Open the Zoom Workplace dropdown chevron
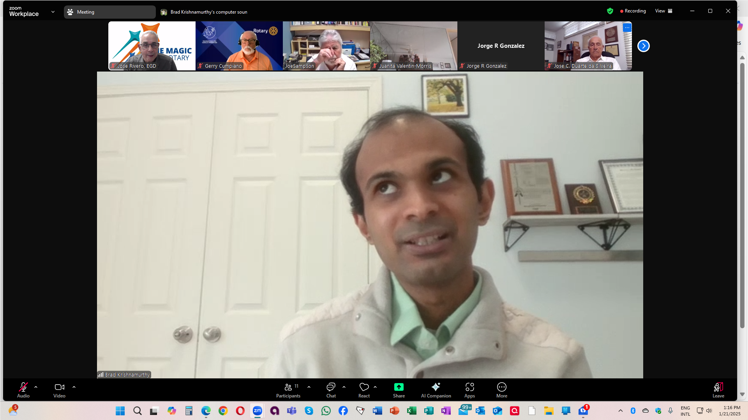 click(53, 12)
